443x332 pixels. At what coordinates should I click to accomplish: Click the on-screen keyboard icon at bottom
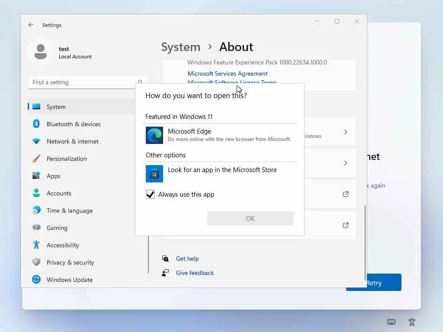pos(391,322)
